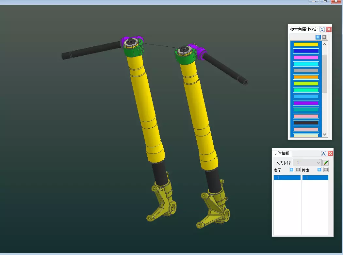Click the color list scrollbar thumb
Screen dimensions: 343x255
coord(325,74)
